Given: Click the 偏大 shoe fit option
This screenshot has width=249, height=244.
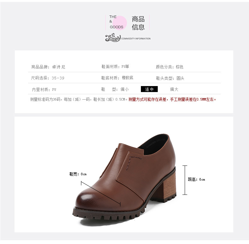Looking at the screenshot, I should 174,89.
